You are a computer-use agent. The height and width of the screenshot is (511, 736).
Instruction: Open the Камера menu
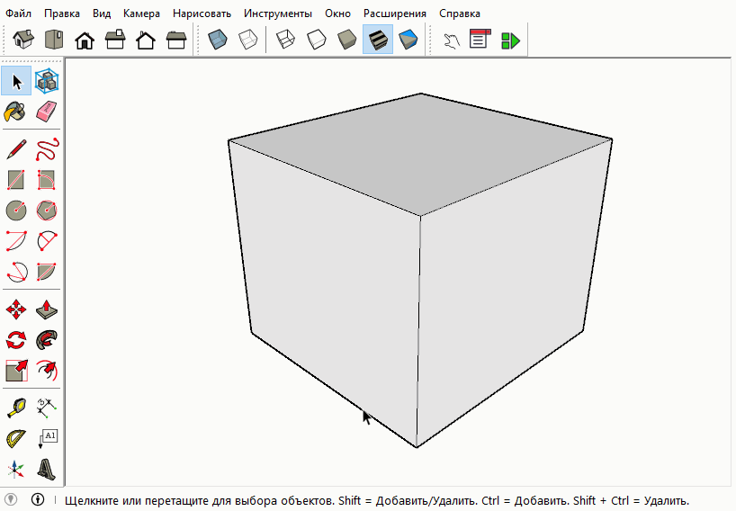(x=141, y=13)
